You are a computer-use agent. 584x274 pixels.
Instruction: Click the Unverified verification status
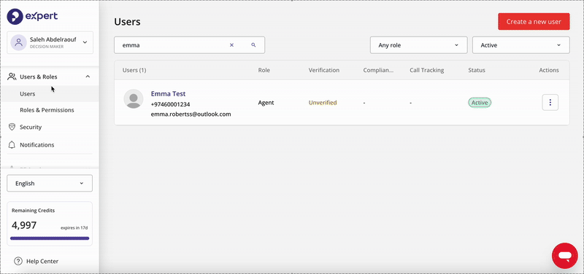[323, 103]
